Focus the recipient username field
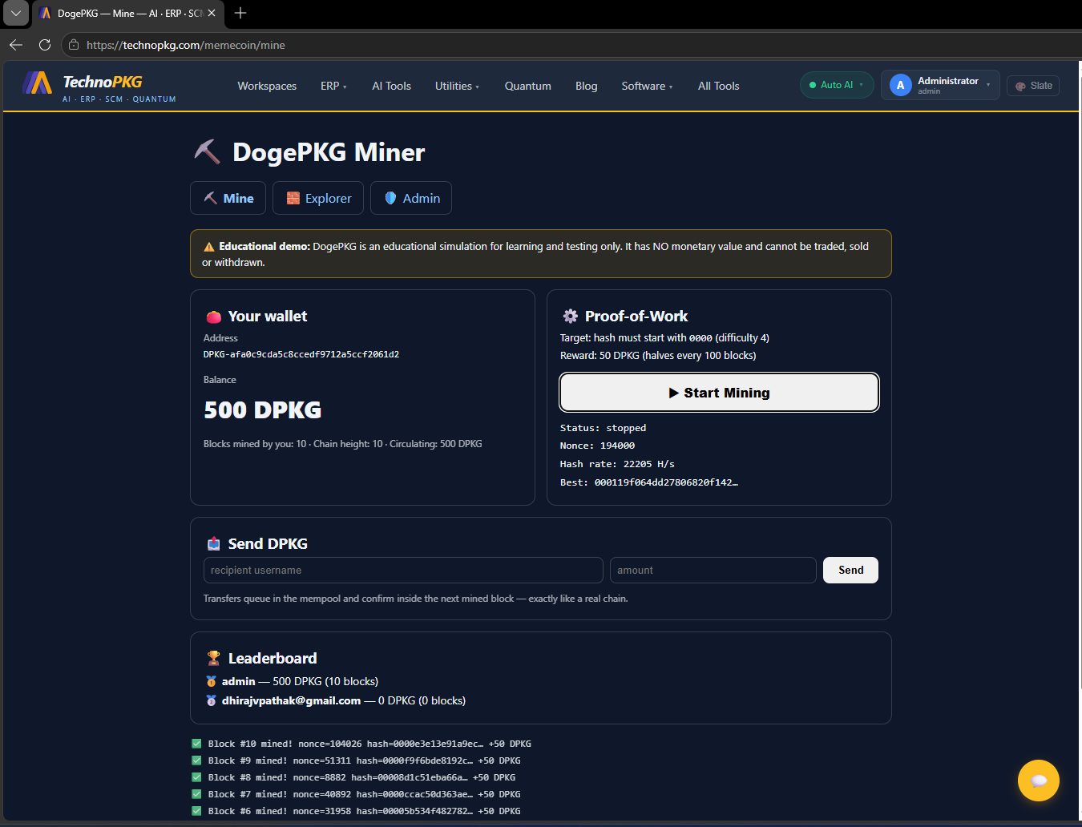Screen dimensions: 1082x827 [403, 570]
